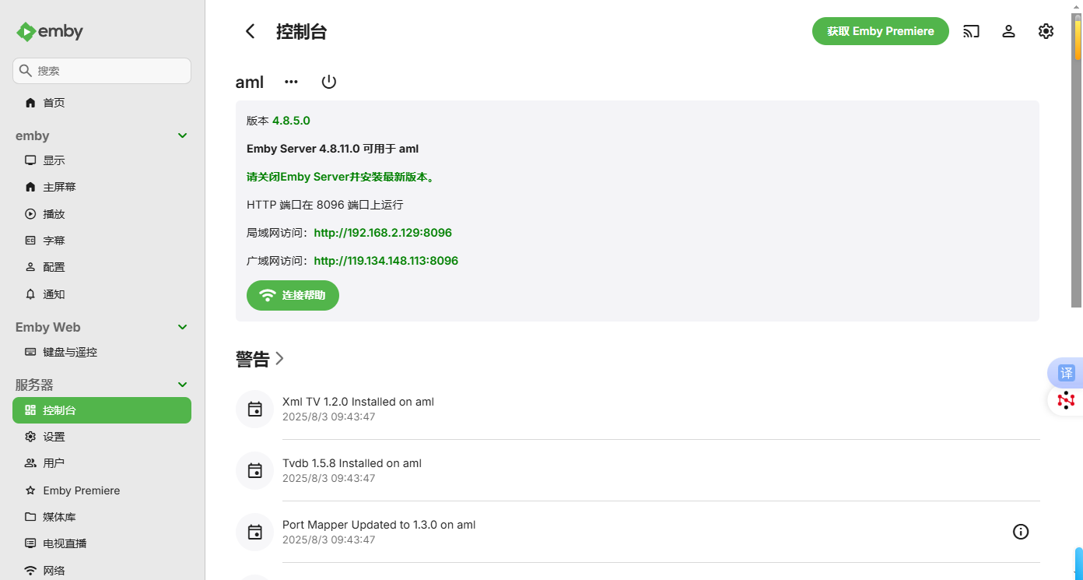Go back with the arrow icon
Screen dimensions: 1083x580
point(250,31)
